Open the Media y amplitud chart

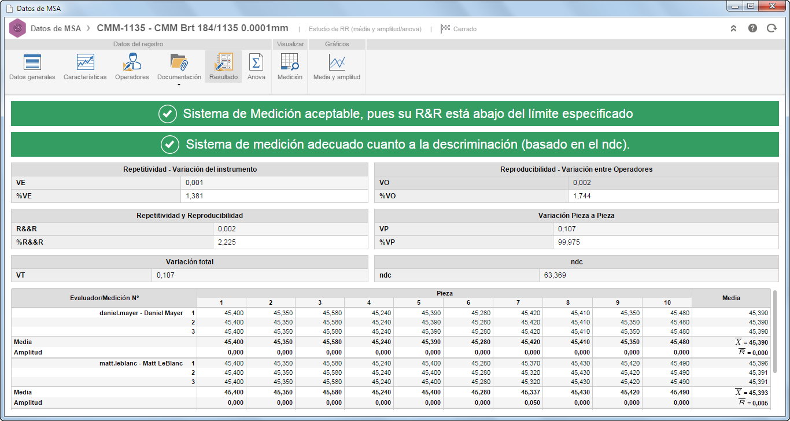coord(337,67)
